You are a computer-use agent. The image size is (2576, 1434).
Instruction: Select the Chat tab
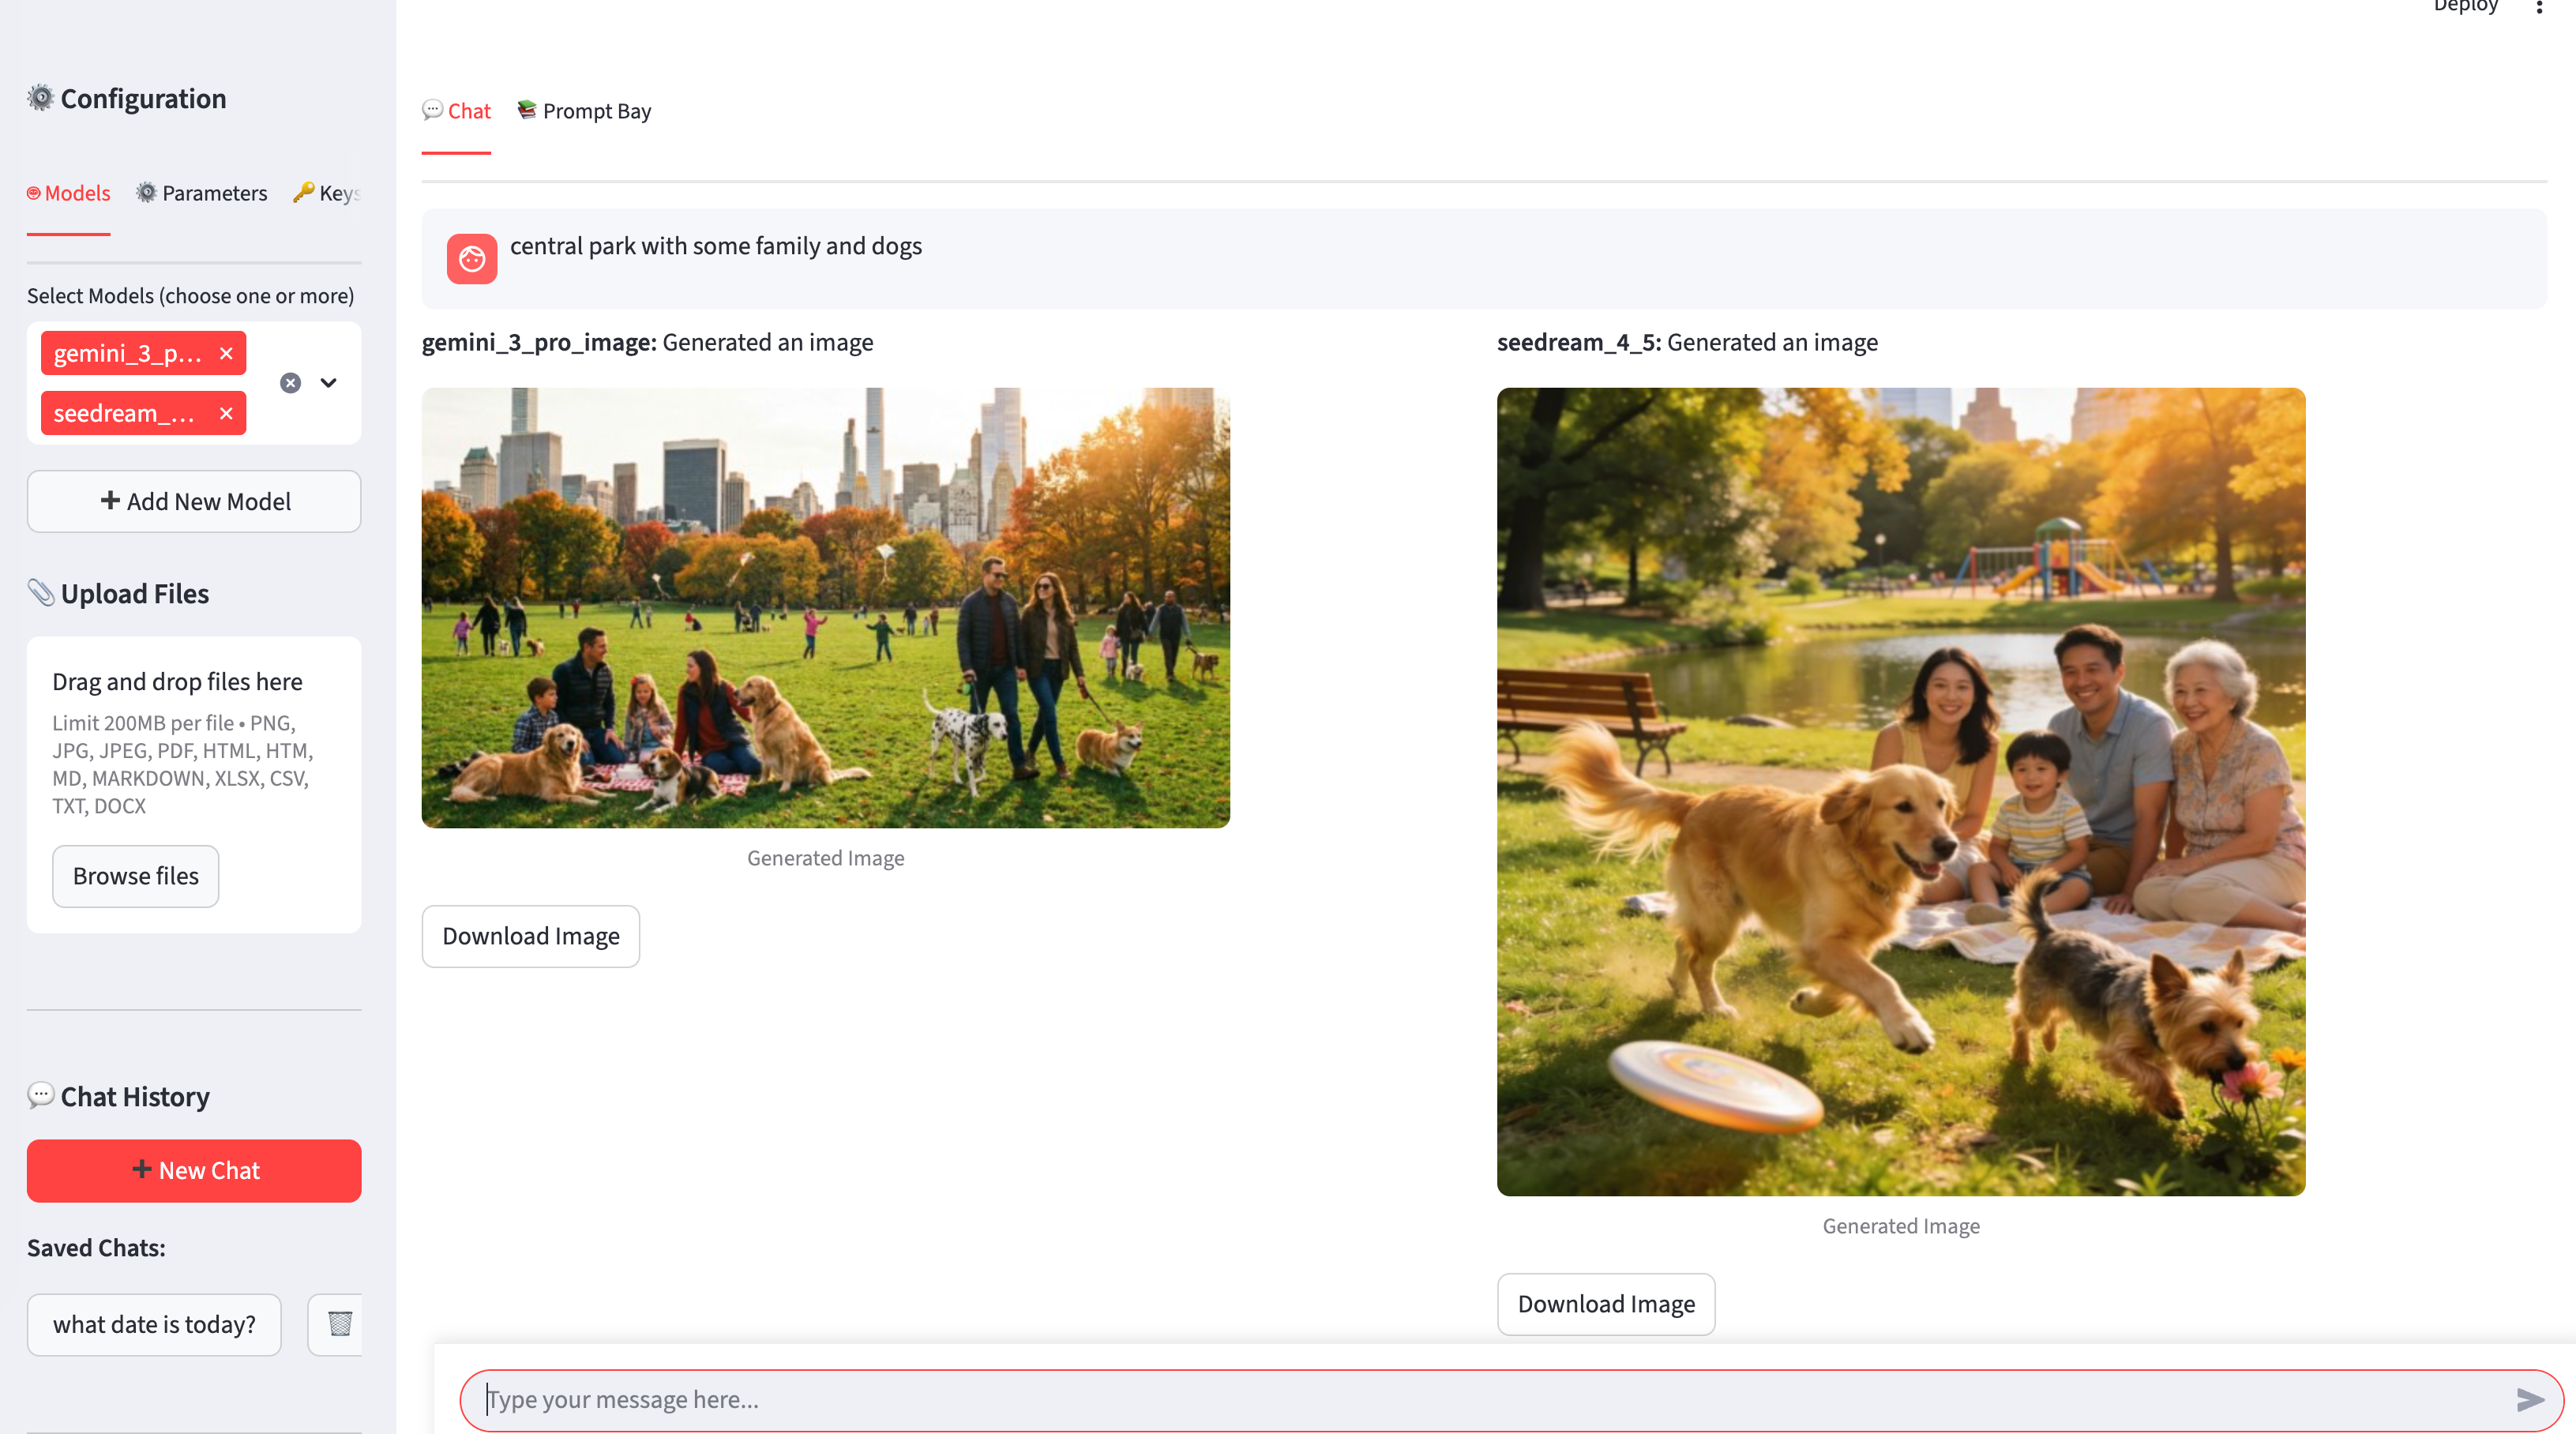tap(457, 111)
